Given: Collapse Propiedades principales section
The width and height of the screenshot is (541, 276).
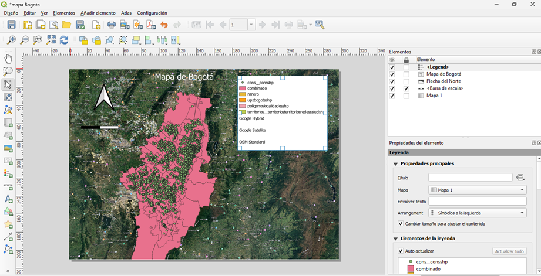Looking at the screenshot, I should [396, 164].
